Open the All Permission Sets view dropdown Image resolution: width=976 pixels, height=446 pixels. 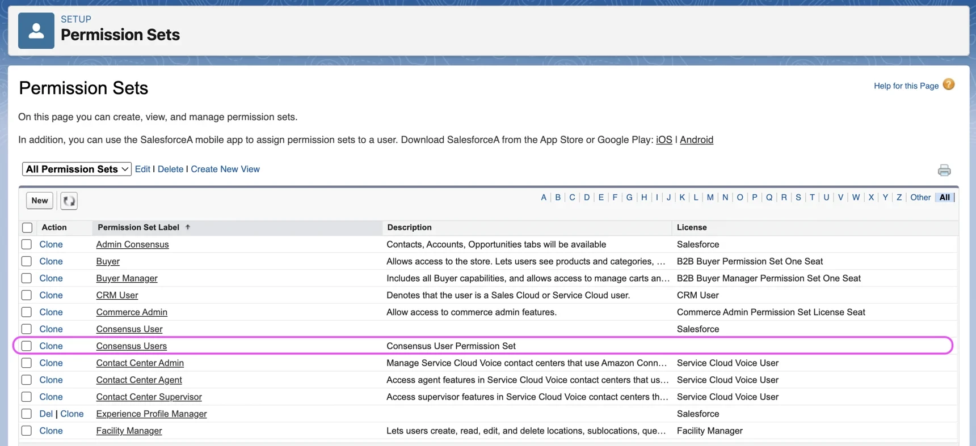[x=77, y=169]
